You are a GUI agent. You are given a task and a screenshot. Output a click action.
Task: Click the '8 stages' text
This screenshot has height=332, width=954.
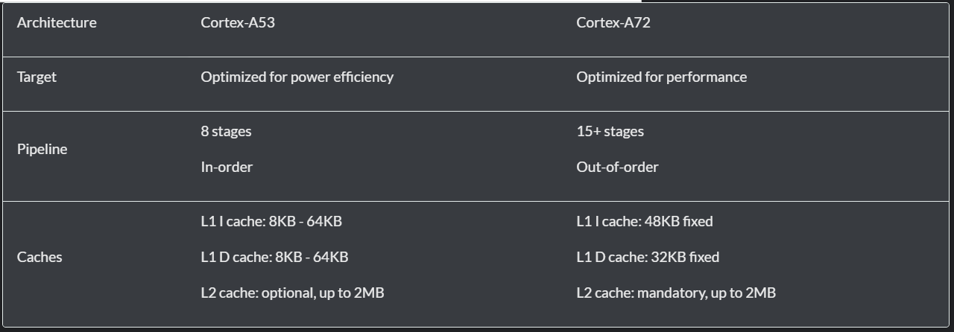(226, 131)
